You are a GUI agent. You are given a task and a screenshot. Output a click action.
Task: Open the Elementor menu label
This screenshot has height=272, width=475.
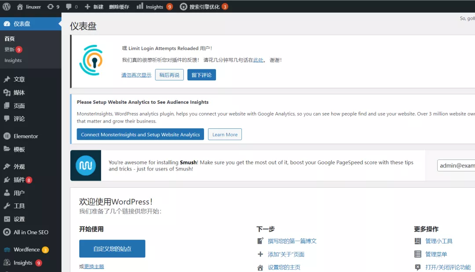[x=26, y=136]
